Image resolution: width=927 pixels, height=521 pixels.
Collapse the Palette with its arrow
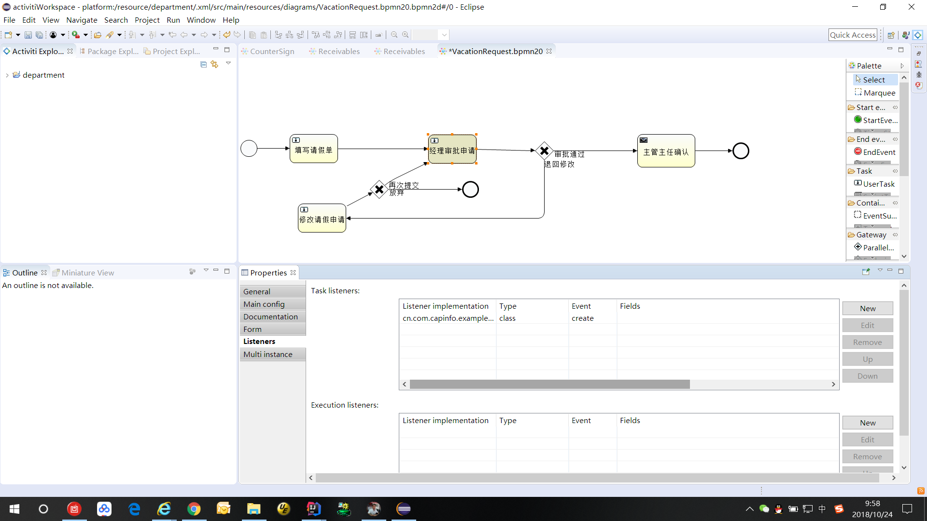click(x=902, y=66)
